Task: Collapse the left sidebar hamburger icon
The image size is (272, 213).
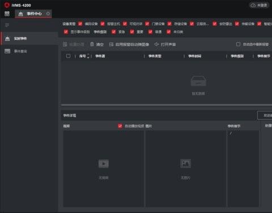Action: click(x=7, y=25)
